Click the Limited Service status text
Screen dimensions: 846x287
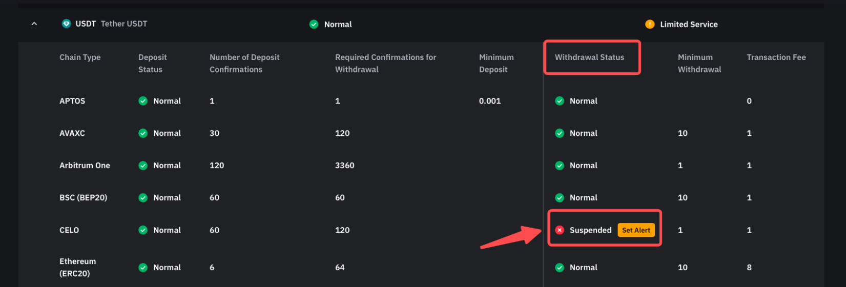point(689,24)
